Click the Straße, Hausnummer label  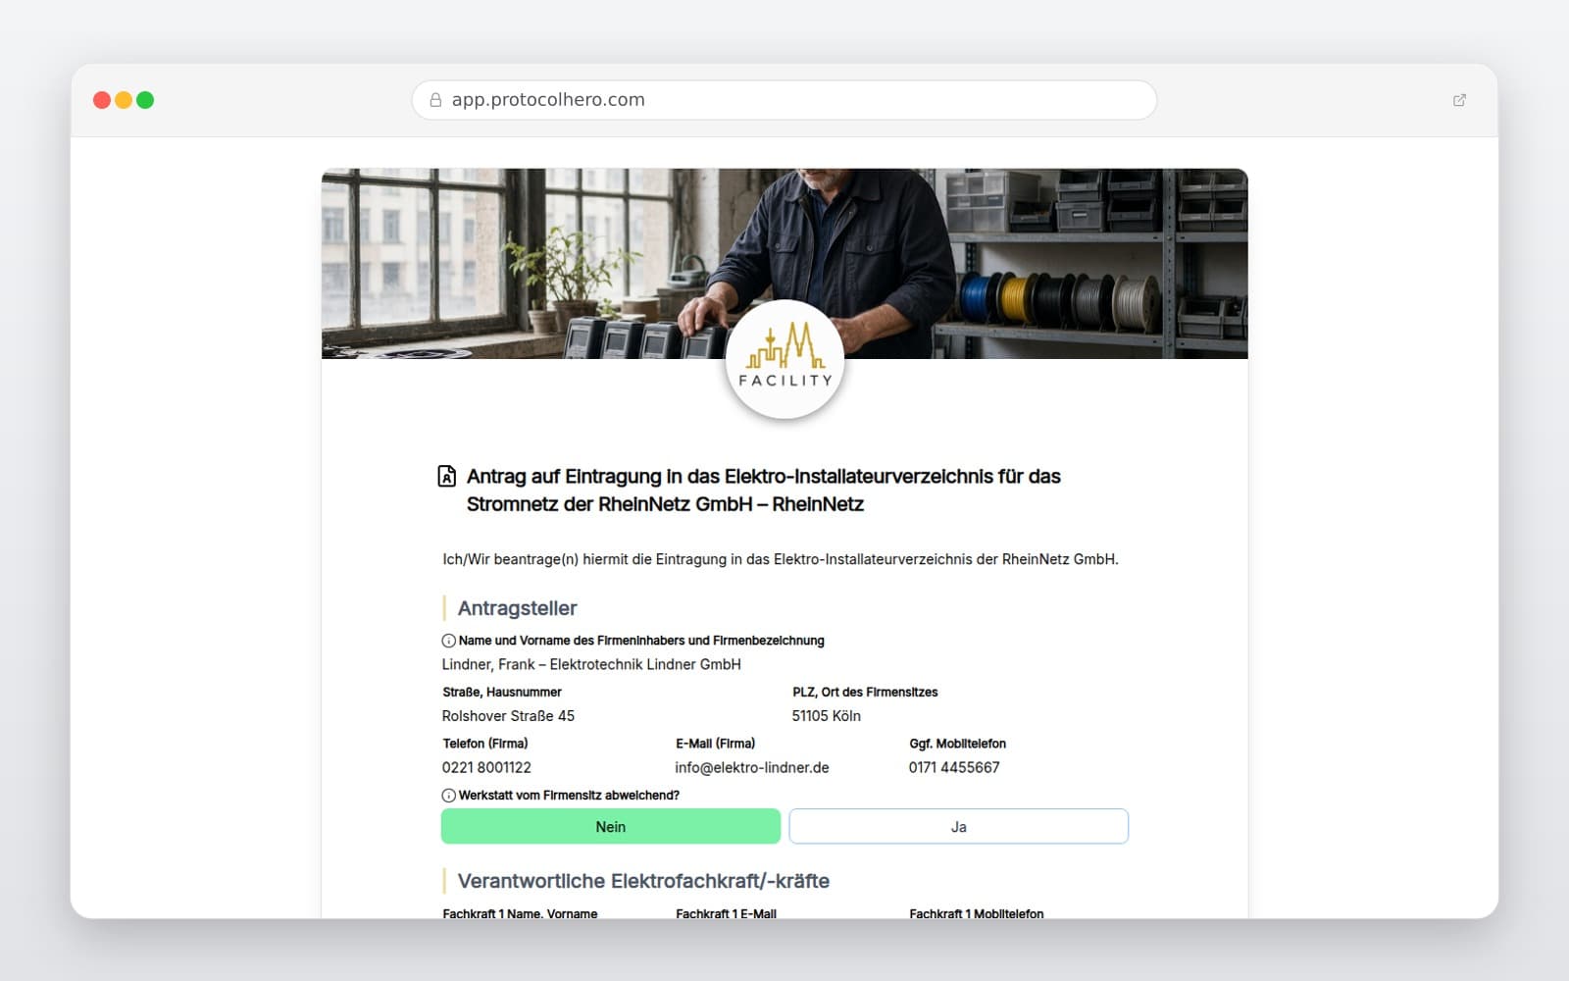pyautogui.click(x=502, y=692)
